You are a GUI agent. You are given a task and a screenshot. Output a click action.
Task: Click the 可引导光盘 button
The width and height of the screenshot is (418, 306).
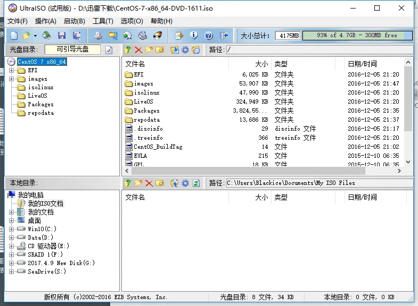73,49
